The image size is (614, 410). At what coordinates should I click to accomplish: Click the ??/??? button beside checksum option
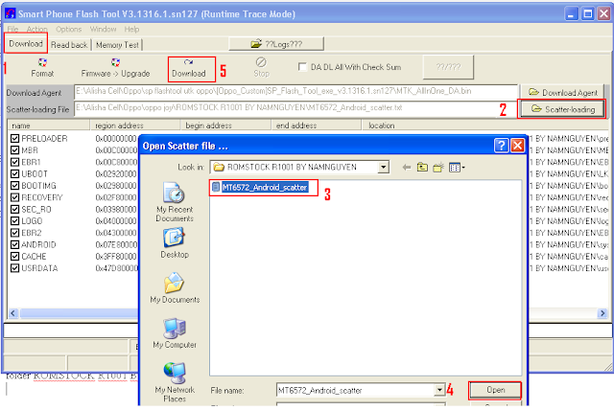[448, 67]
